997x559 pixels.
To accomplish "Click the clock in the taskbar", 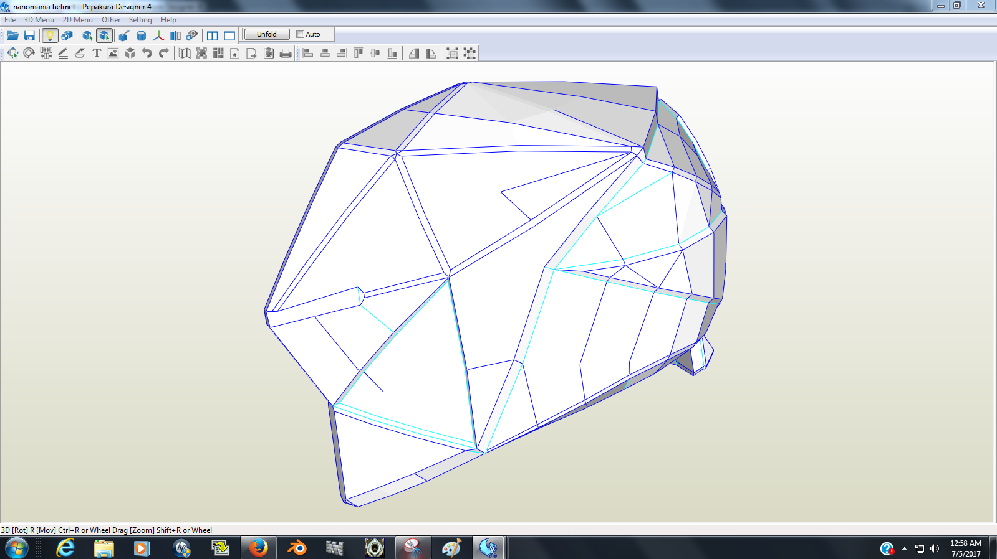I will [x=965, y=548].
